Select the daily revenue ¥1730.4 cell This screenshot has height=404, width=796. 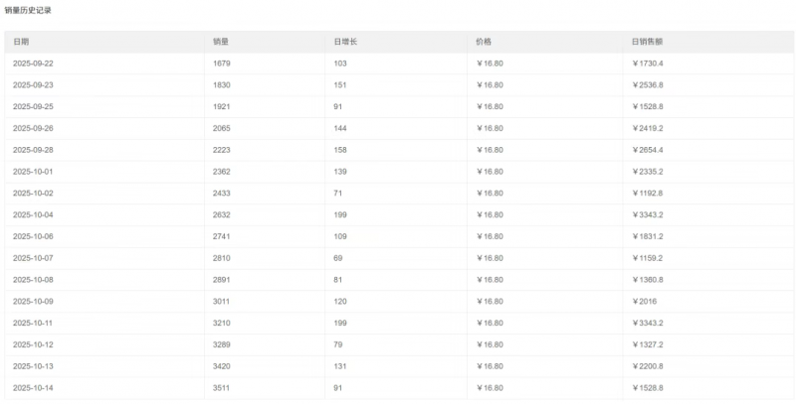(x=650, y=63)
